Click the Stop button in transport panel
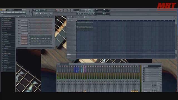Viewport: 178px width, 100px height. [x=39, y=13]
